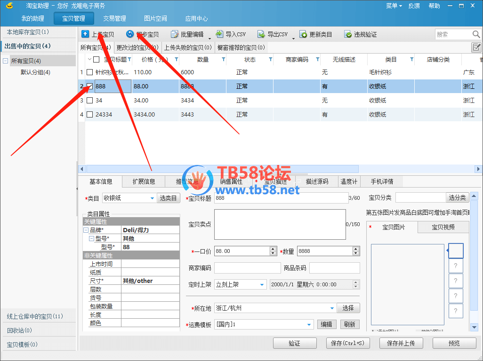This screenshot has height=361, width=483.
Task: Run 违规验证 violation check
Action: pyautogui.click(x=348, y=34)
